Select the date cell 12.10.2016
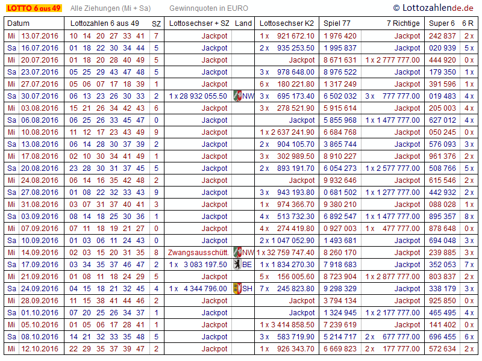The width and height of the screenshot is (482, 361). tap(40, 349)
